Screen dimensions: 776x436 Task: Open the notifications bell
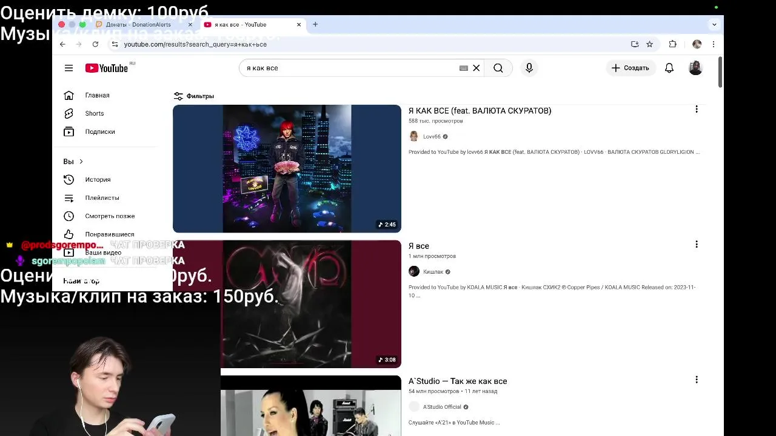669,68
